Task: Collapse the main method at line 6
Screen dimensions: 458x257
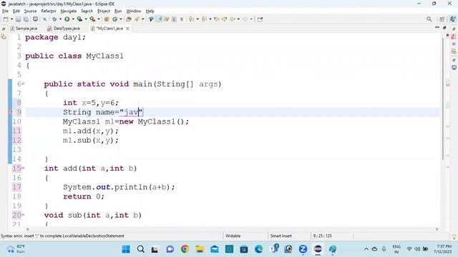Action: coord(24,84)
